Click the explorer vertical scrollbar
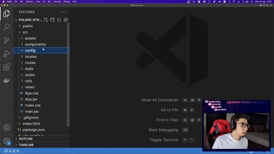 [x=68, y=74]
